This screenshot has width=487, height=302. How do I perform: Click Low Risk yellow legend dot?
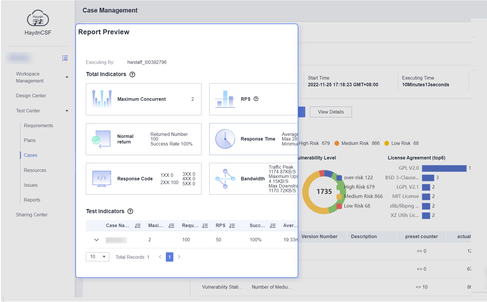(x=387, y=143)
